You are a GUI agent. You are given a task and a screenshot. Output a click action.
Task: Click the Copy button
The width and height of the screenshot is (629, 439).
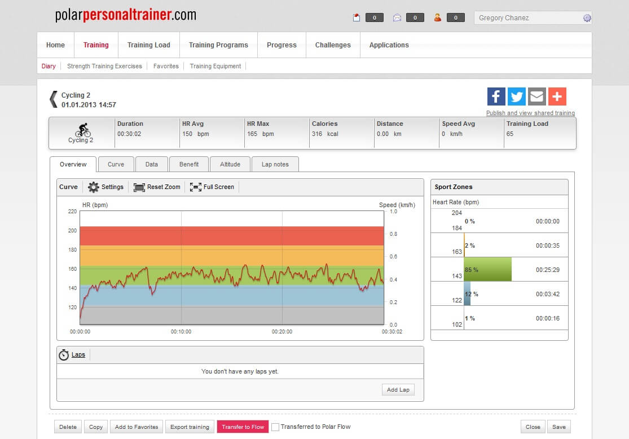(96, 427)
